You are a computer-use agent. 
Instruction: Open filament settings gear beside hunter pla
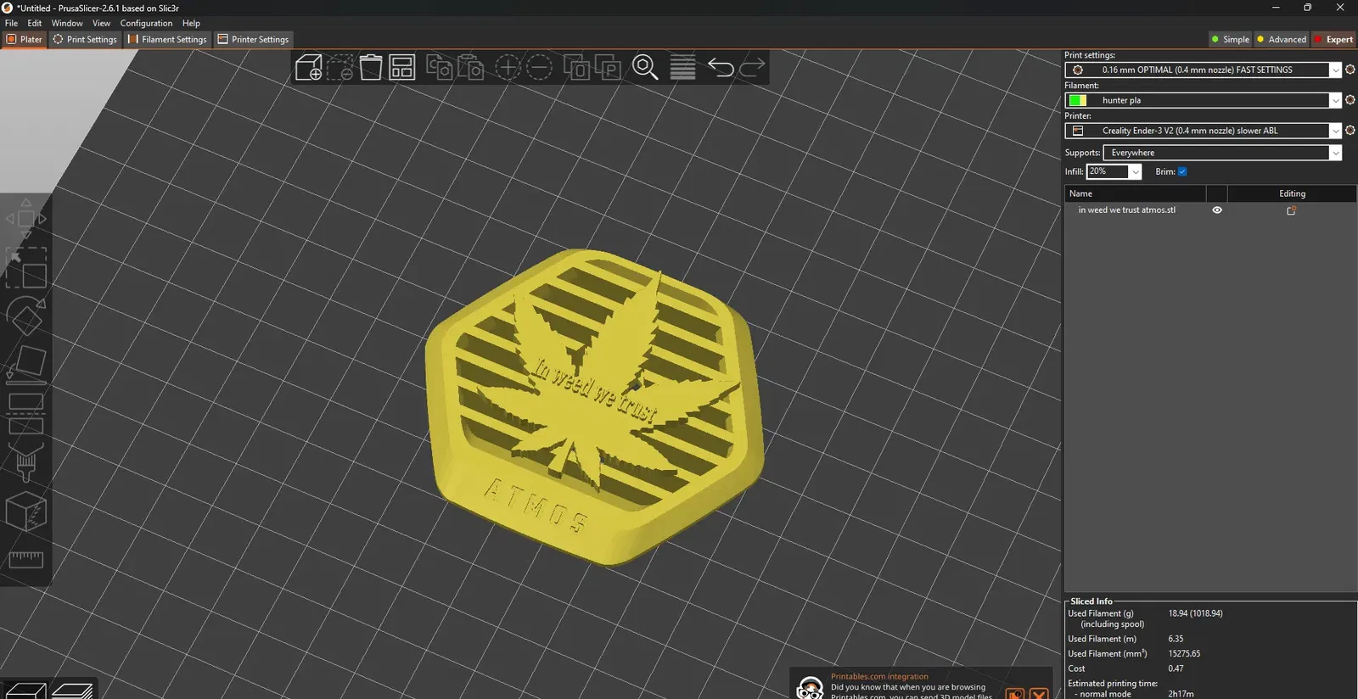[1350, 100]
